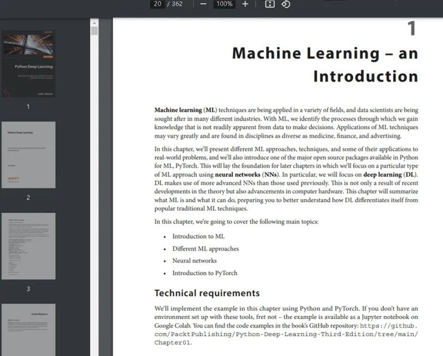
Task: Click the rotate page icon
Action: [x=285, y=4]
